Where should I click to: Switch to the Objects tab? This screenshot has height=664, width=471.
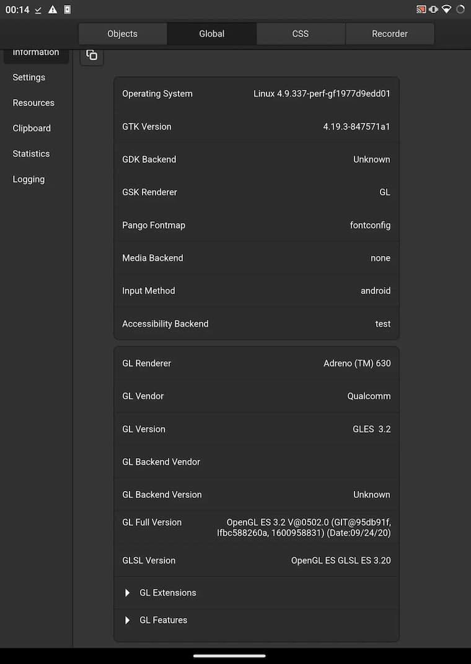click(123, 34)
